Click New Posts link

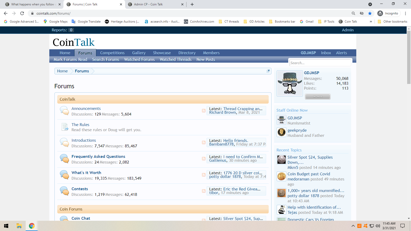(x=206, y=59)
